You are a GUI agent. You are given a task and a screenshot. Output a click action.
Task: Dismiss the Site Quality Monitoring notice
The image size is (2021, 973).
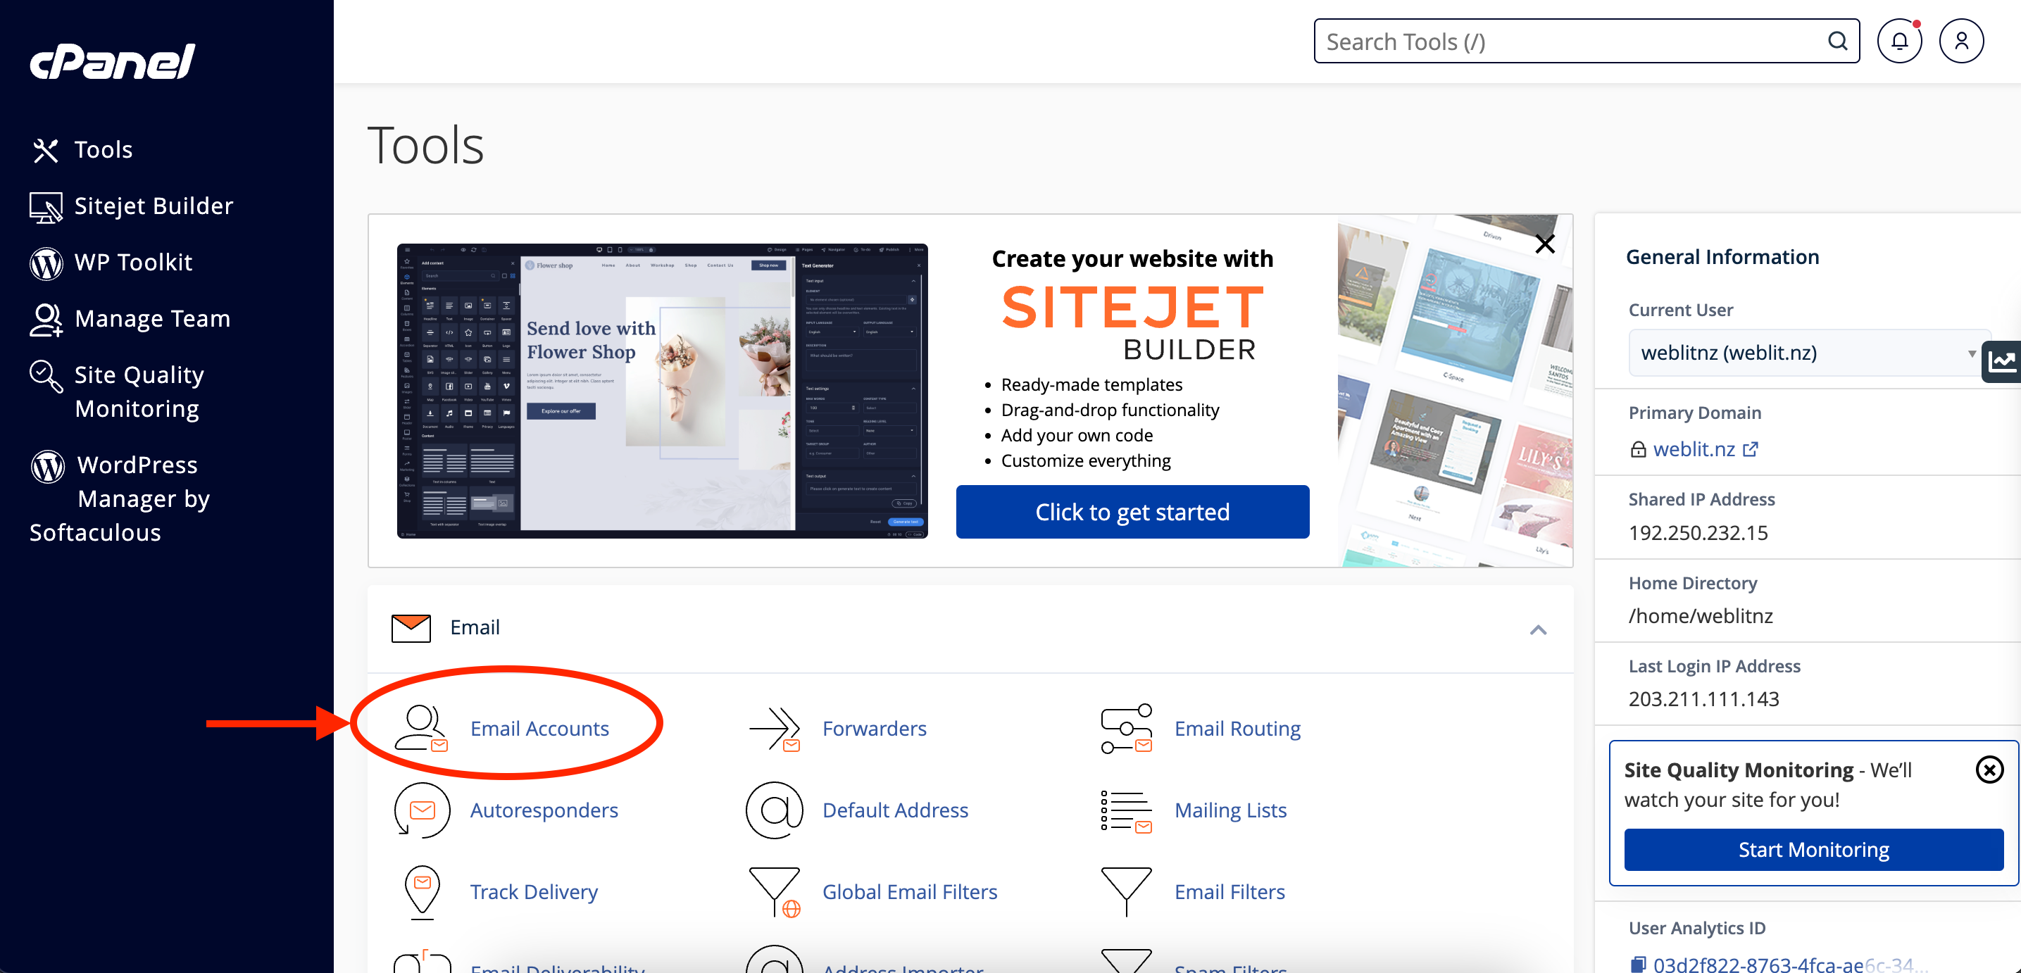(1989, 770)
